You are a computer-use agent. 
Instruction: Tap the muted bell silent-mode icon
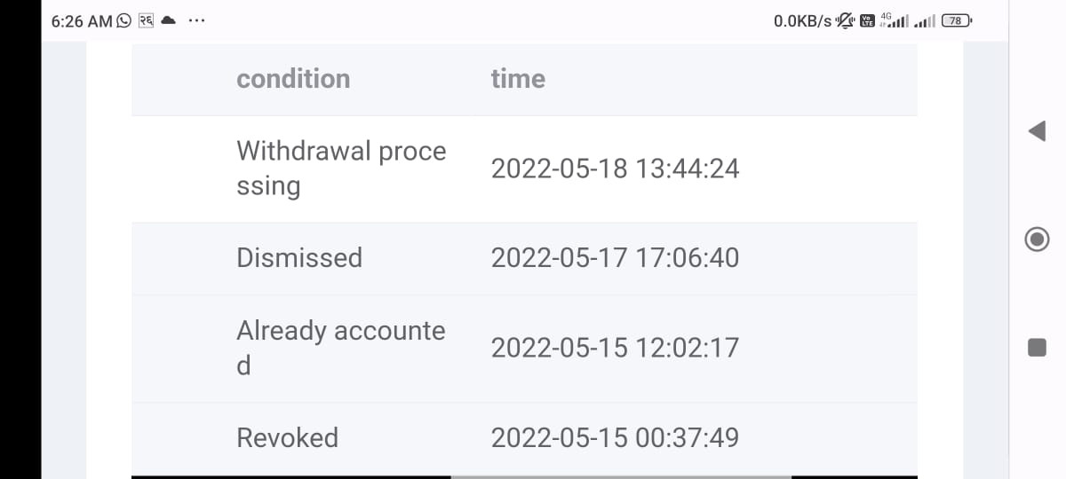[x=845, y=20]
